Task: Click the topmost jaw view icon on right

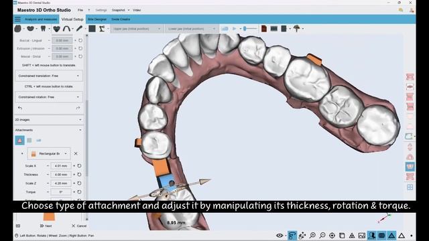Action: [410, 77]
